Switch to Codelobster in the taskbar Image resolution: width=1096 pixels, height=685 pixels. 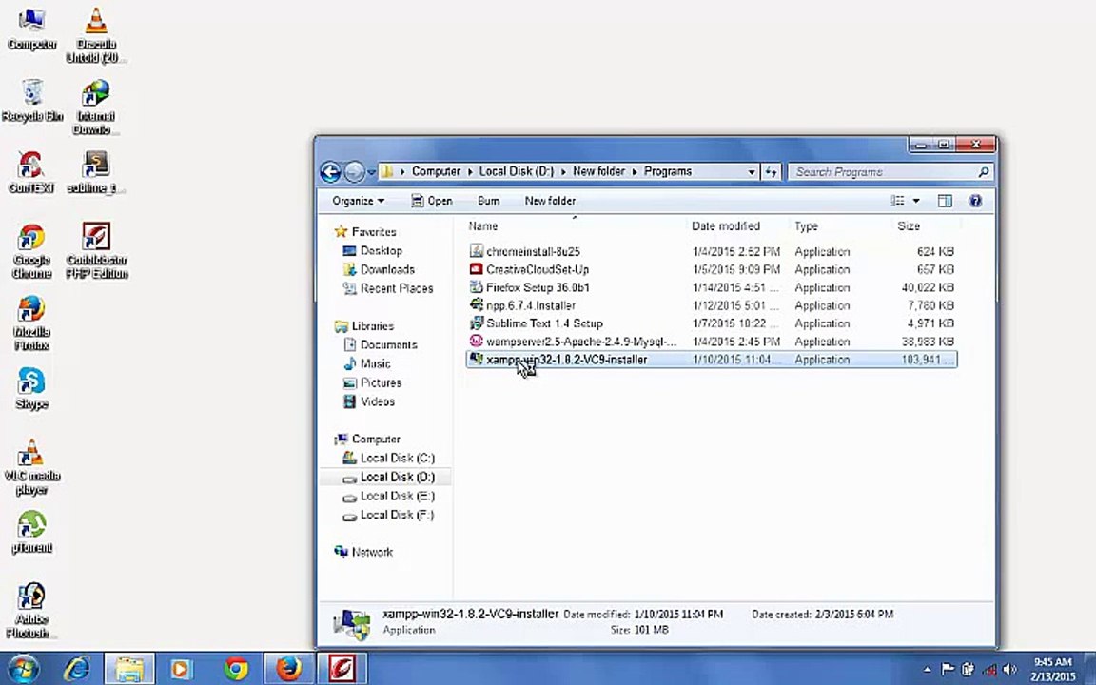pos(342,669)
